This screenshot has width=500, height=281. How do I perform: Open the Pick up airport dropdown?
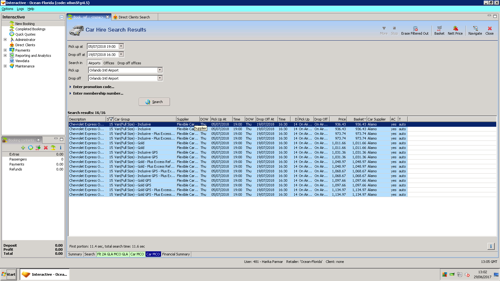click(160, 70)
